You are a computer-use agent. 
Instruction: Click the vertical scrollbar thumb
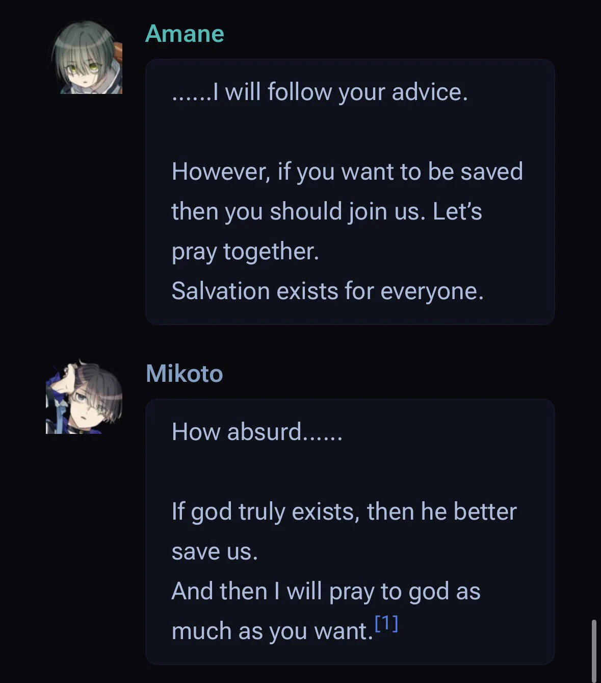[594, 650]
